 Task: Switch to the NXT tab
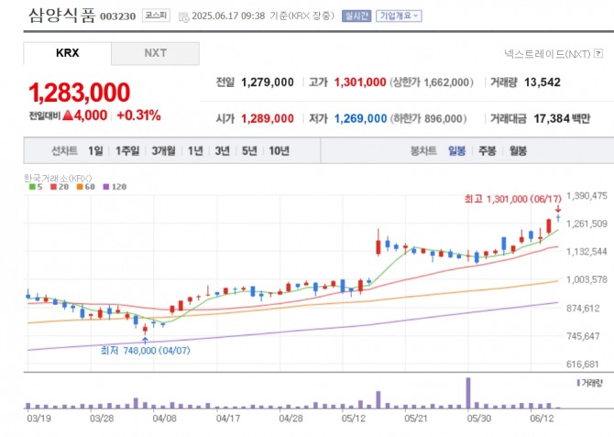[156, 53]
